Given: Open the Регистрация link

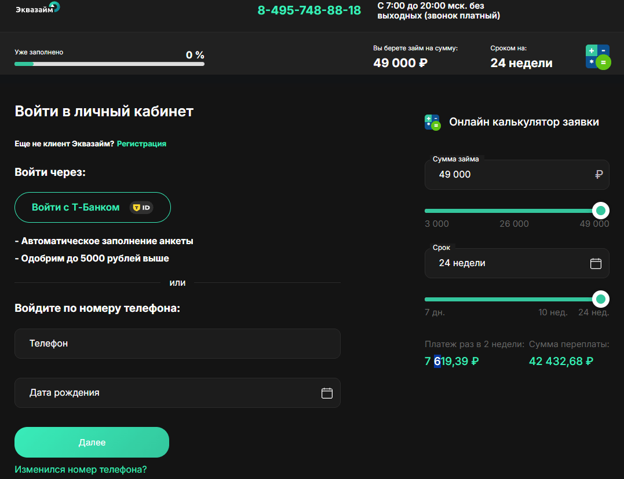Looking at the screenshot, I should [x=142, y=144].
